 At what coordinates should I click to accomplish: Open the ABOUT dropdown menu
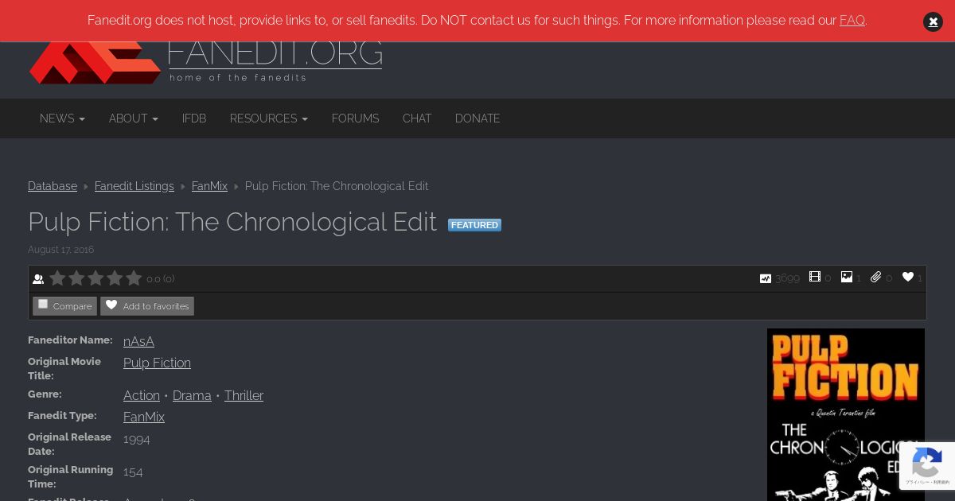tap(134, 118)
